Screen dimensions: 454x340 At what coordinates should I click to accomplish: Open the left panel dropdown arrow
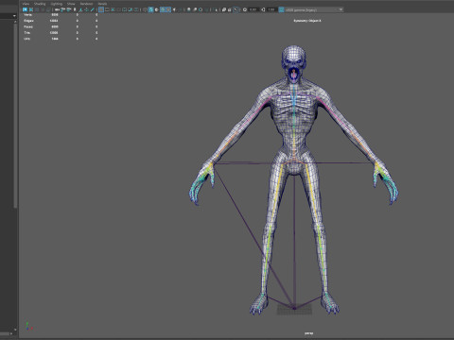coord(14,16)
